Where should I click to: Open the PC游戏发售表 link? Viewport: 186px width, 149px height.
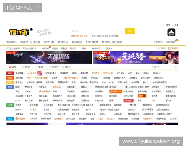(13, 48)
